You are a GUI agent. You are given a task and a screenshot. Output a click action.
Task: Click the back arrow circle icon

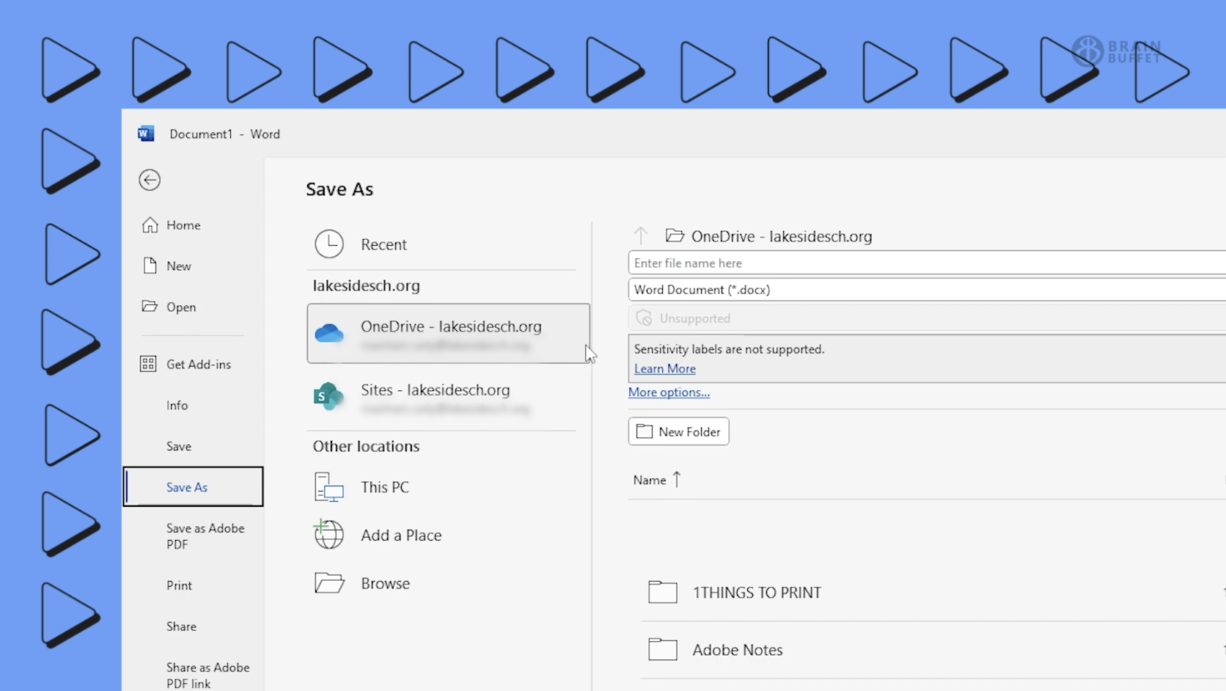(150, 180)
